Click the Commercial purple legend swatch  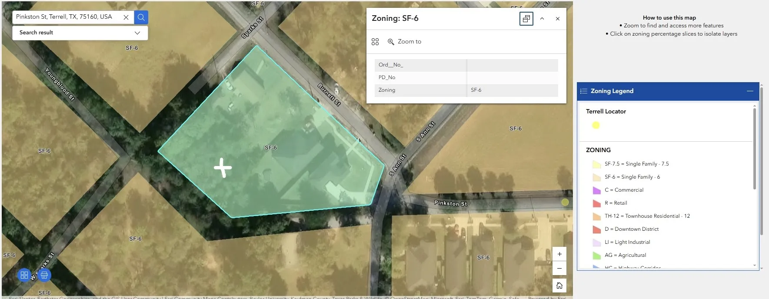tap(597, 190)
